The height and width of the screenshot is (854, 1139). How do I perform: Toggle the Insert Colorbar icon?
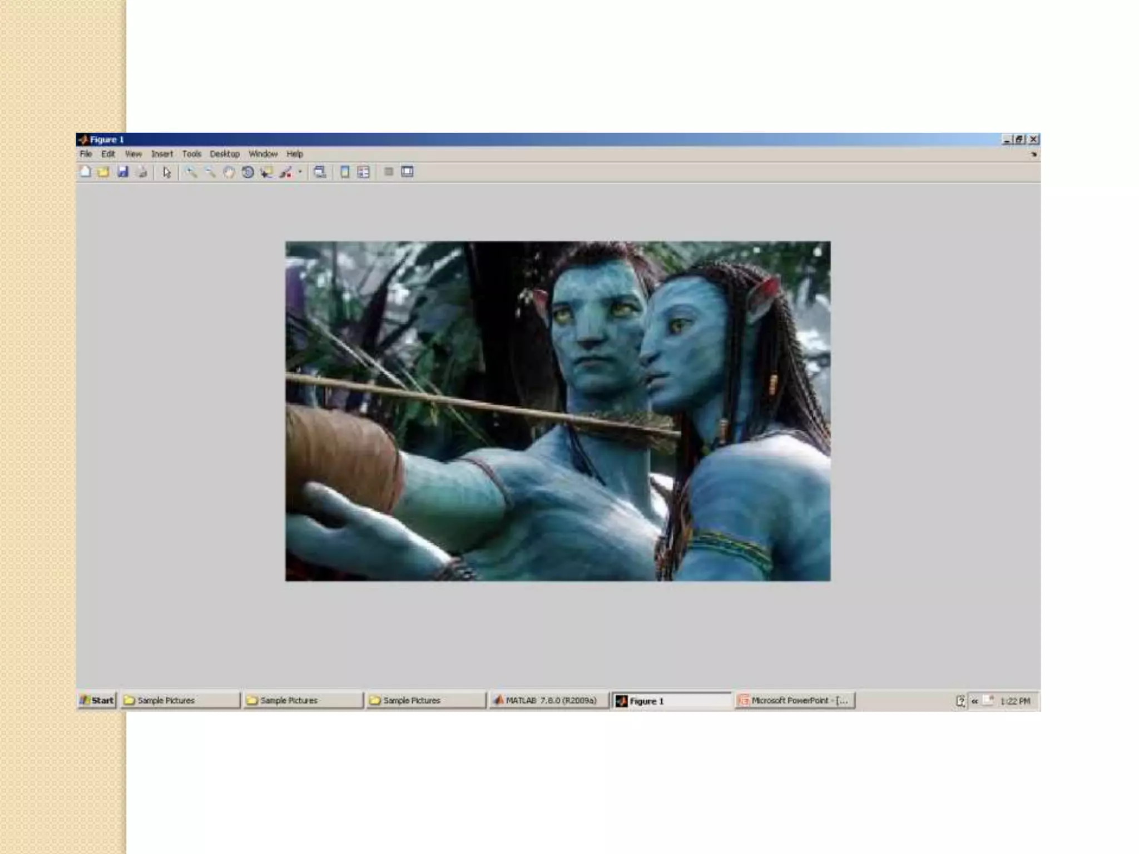coord(345,172)
